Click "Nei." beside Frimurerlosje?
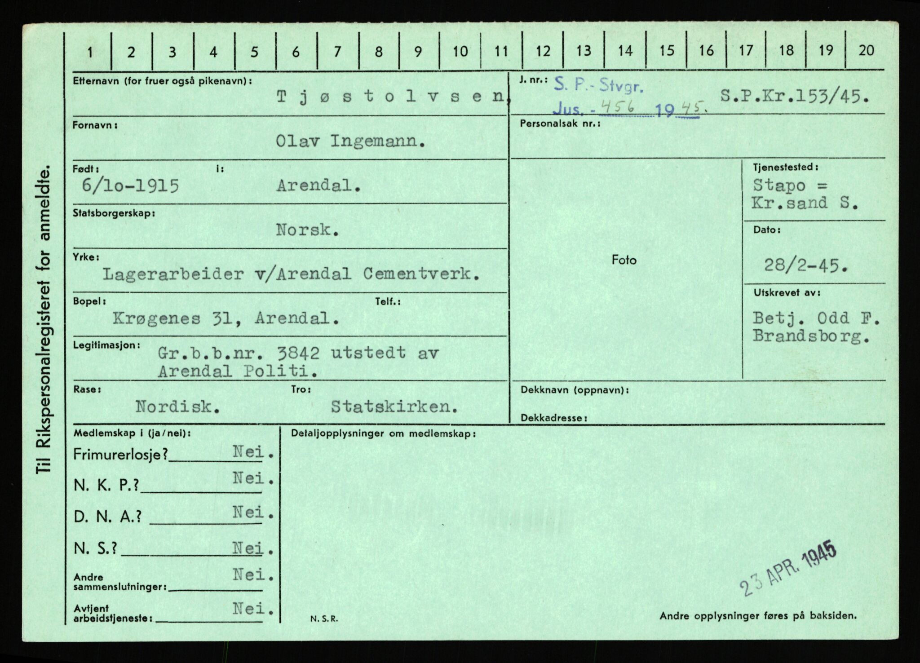 253,452
